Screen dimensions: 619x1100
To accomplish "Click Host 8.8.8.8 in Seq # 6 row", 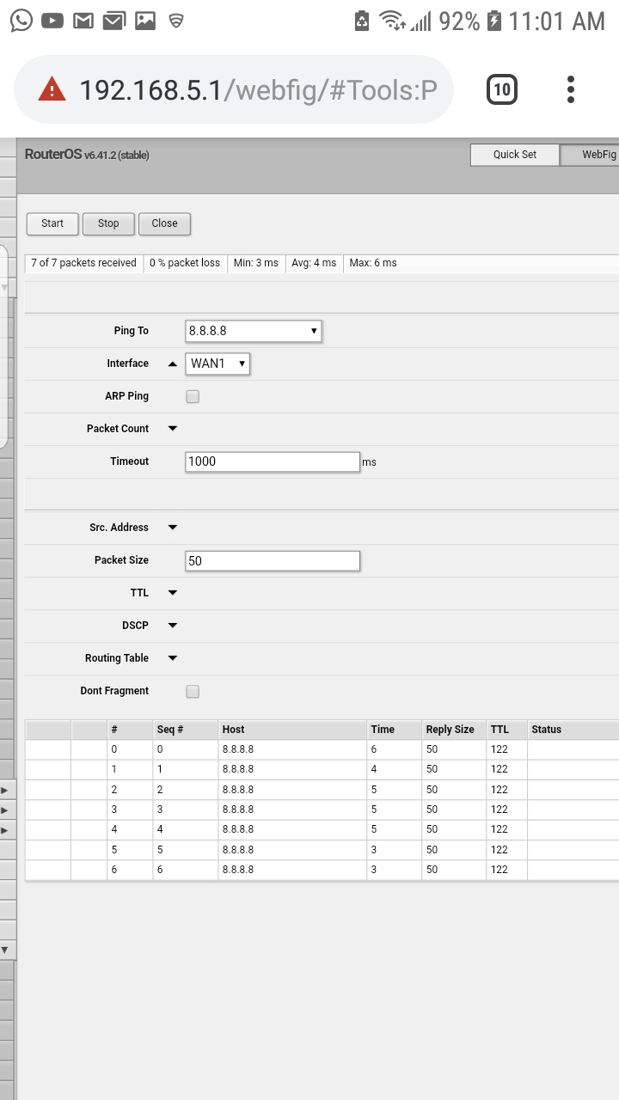I will pos(238,870).
